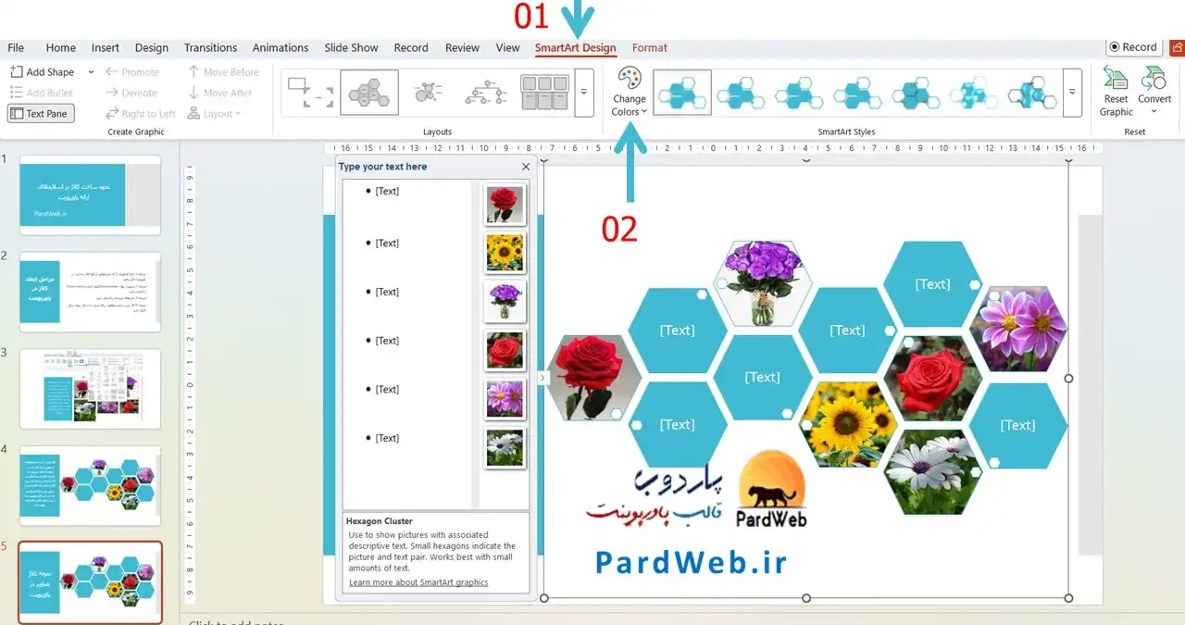The width and height of the screenshot is (1185, 625).
Task: Switch to the SmartArt Design tab
Action: (x=575, y=48)
